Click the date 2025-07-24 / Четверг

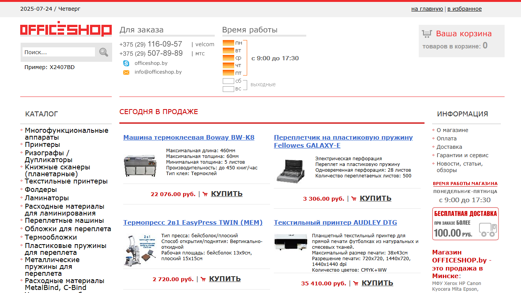[x=50, y=9]
